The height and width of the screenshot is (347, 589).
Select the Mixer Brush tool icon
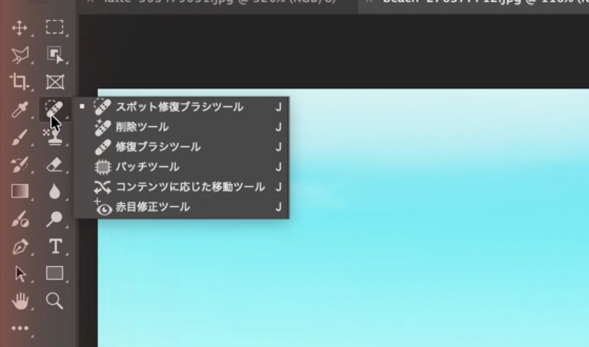tap(20, 219)
